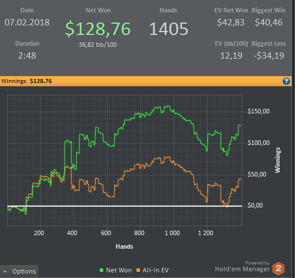Click the Duration label

(27, 43)
